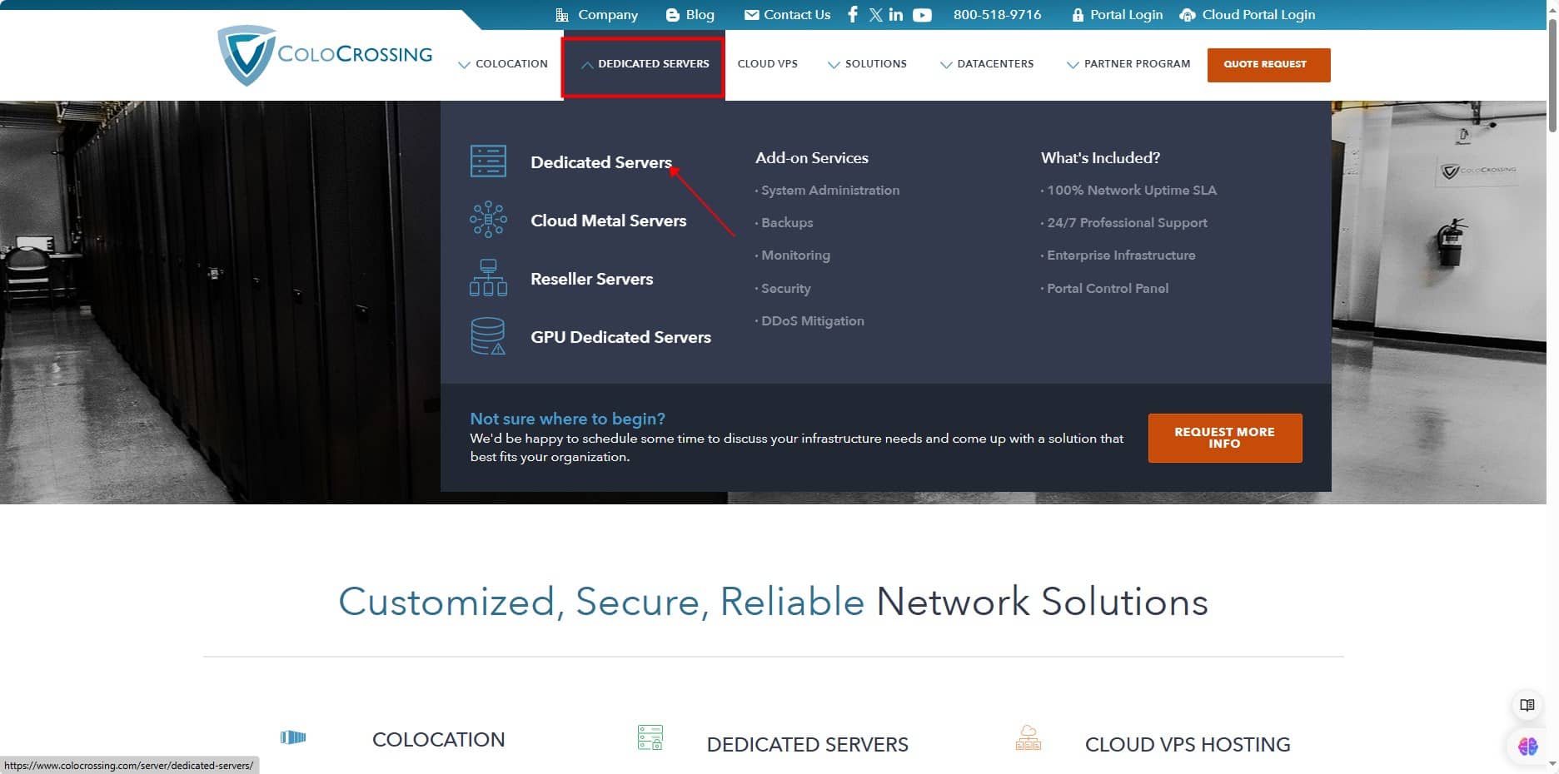
Task: Open the COLOCATION nav menu
Action: pos(511,64)
